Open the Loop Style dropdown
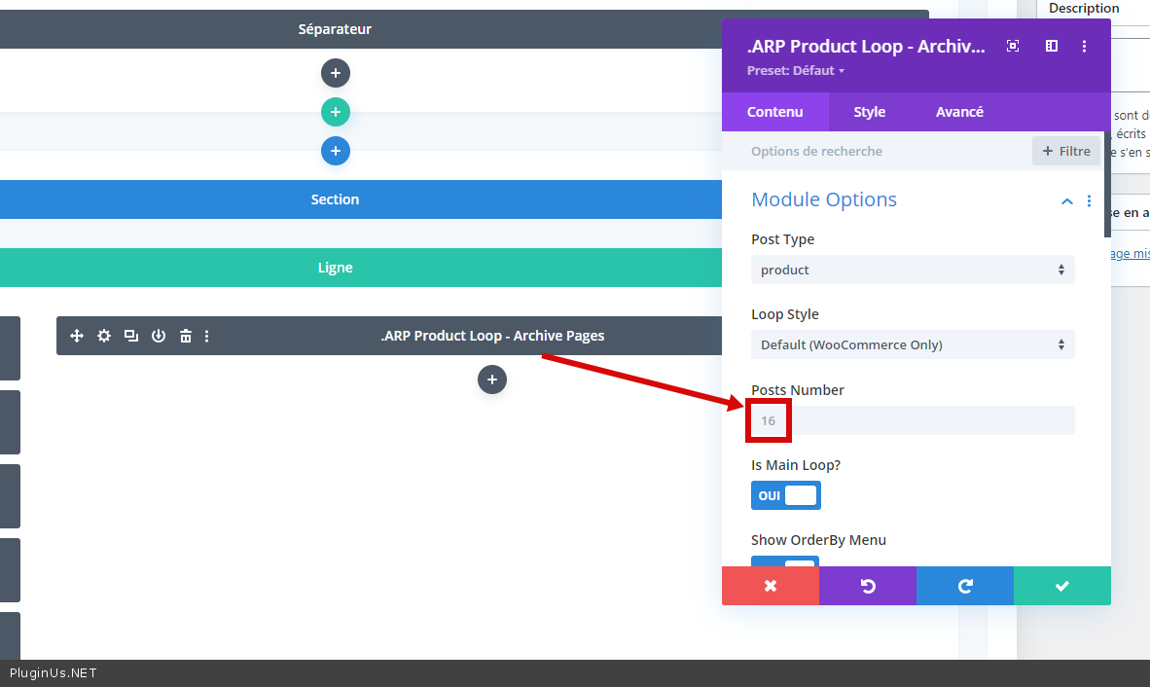Screen dimensions: 1150x687 pyautogui.click(x=913, y=344)
